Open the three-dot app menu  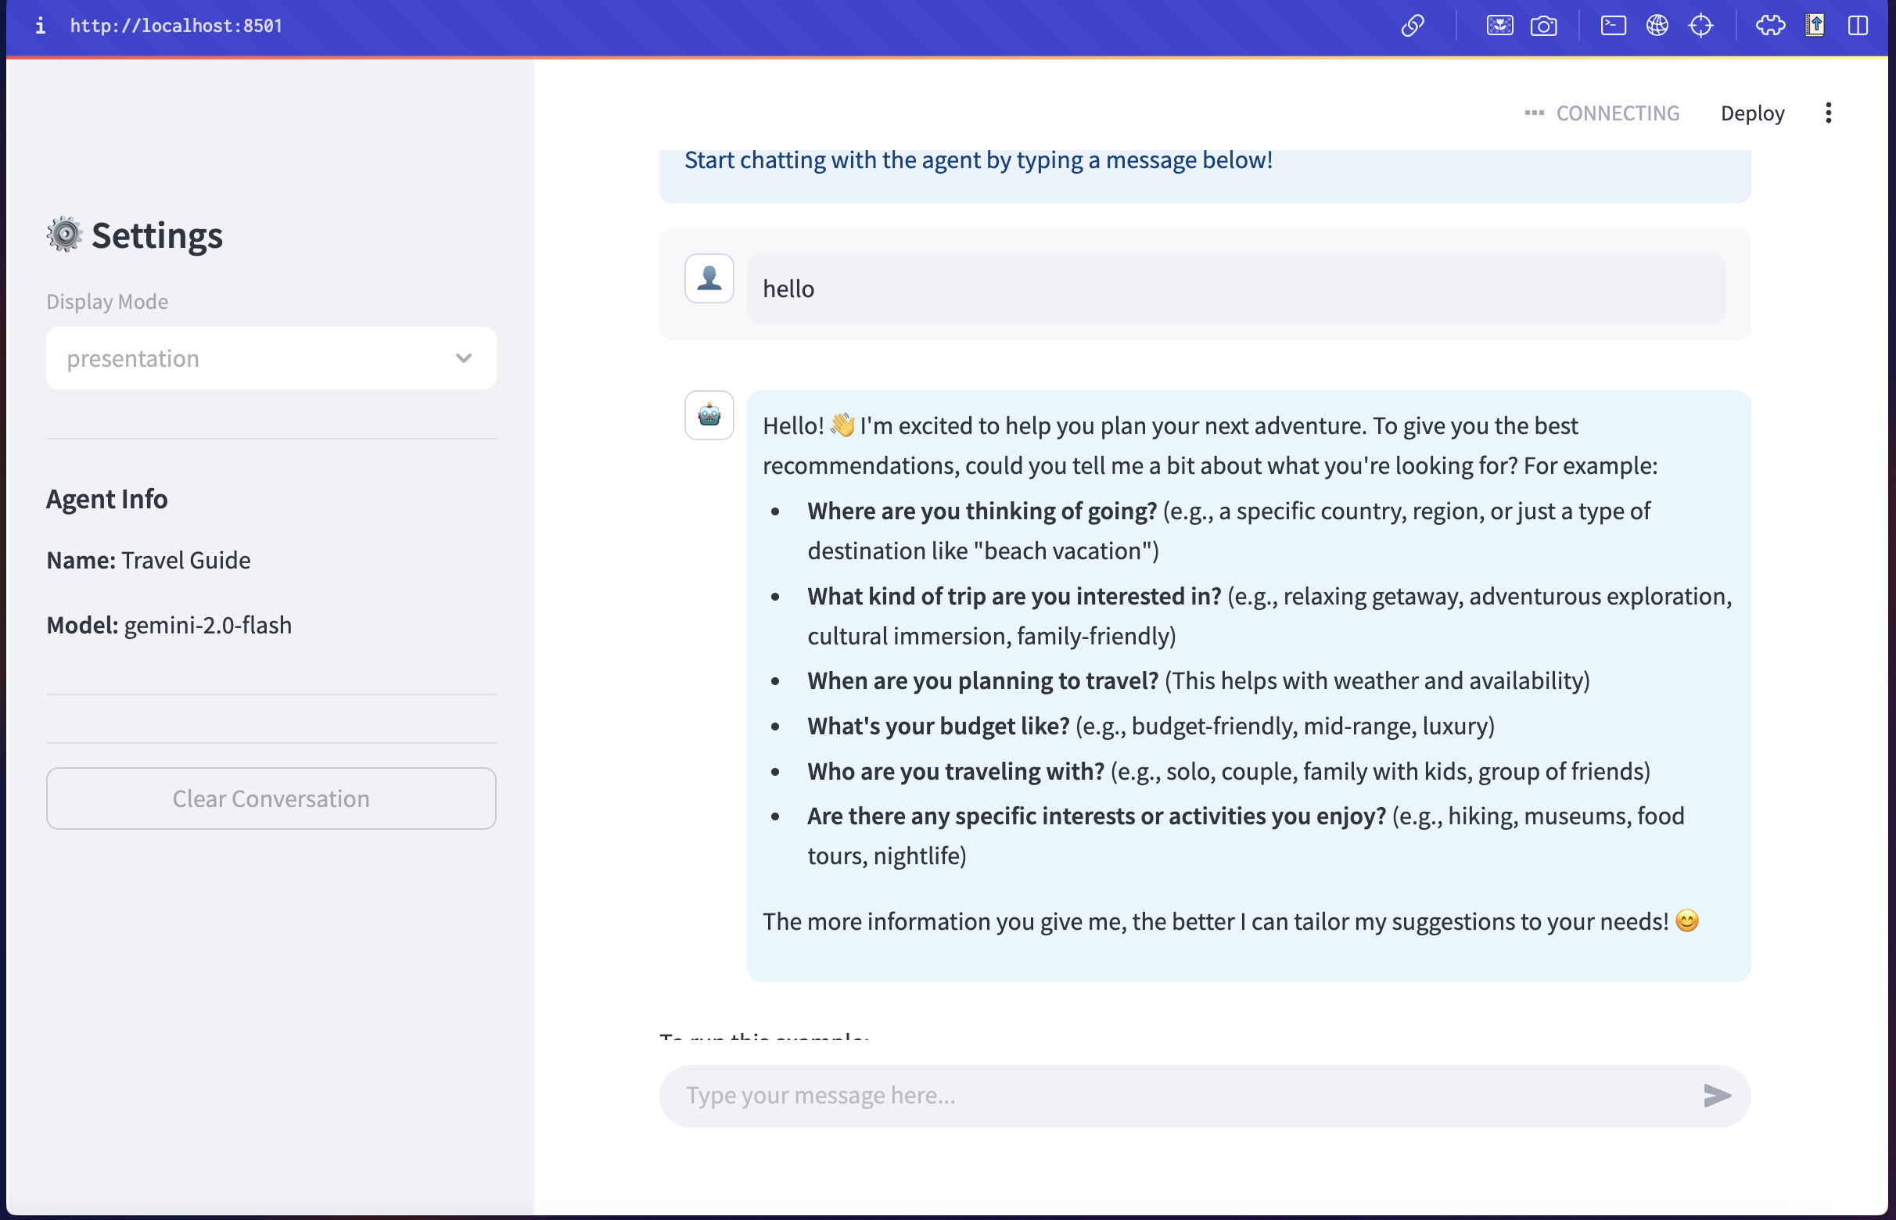coord(1828,113)
